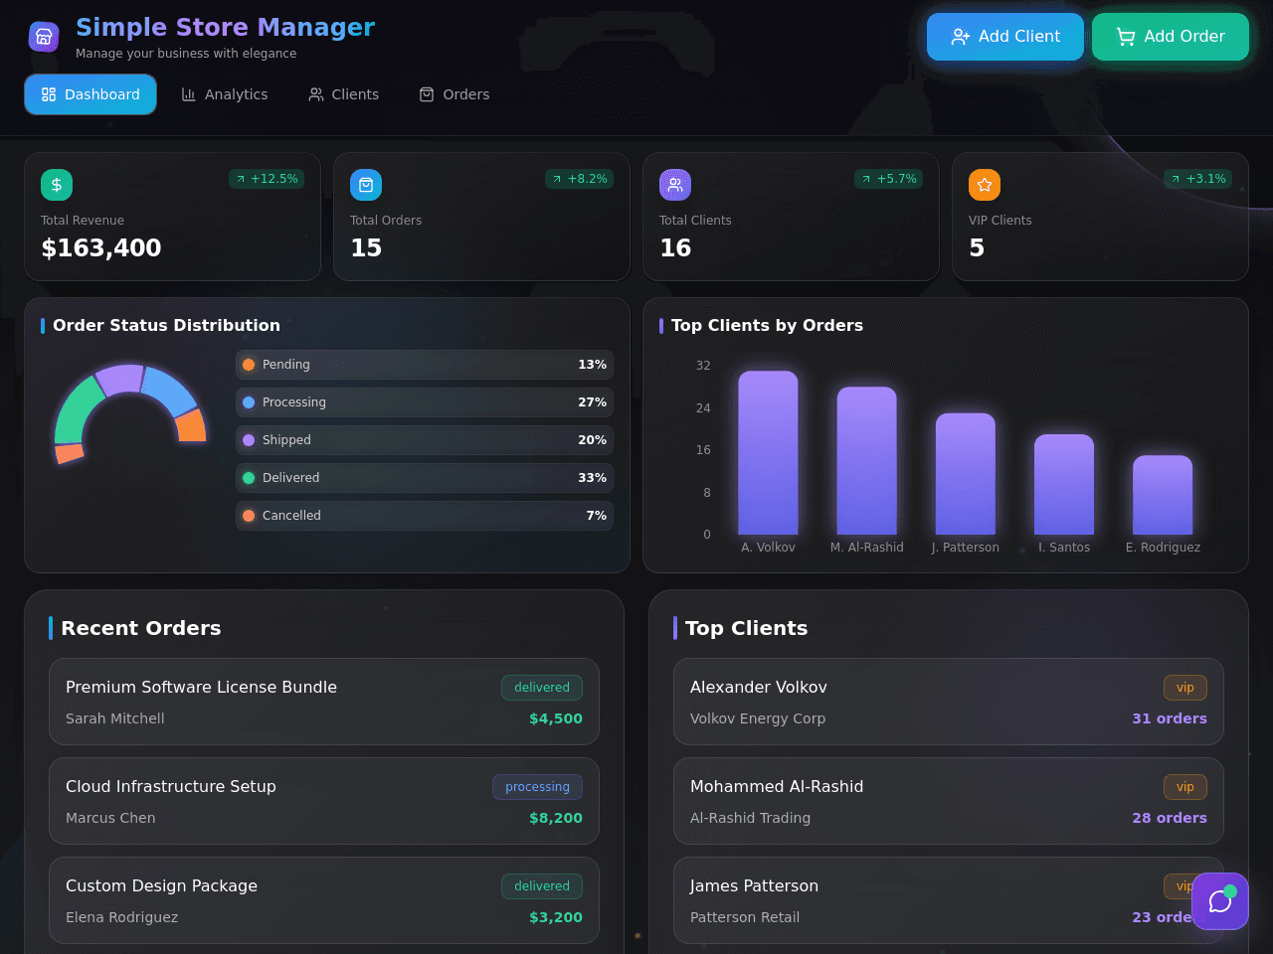
Task: Click the 28 orders count
Action: [1170, 818]
